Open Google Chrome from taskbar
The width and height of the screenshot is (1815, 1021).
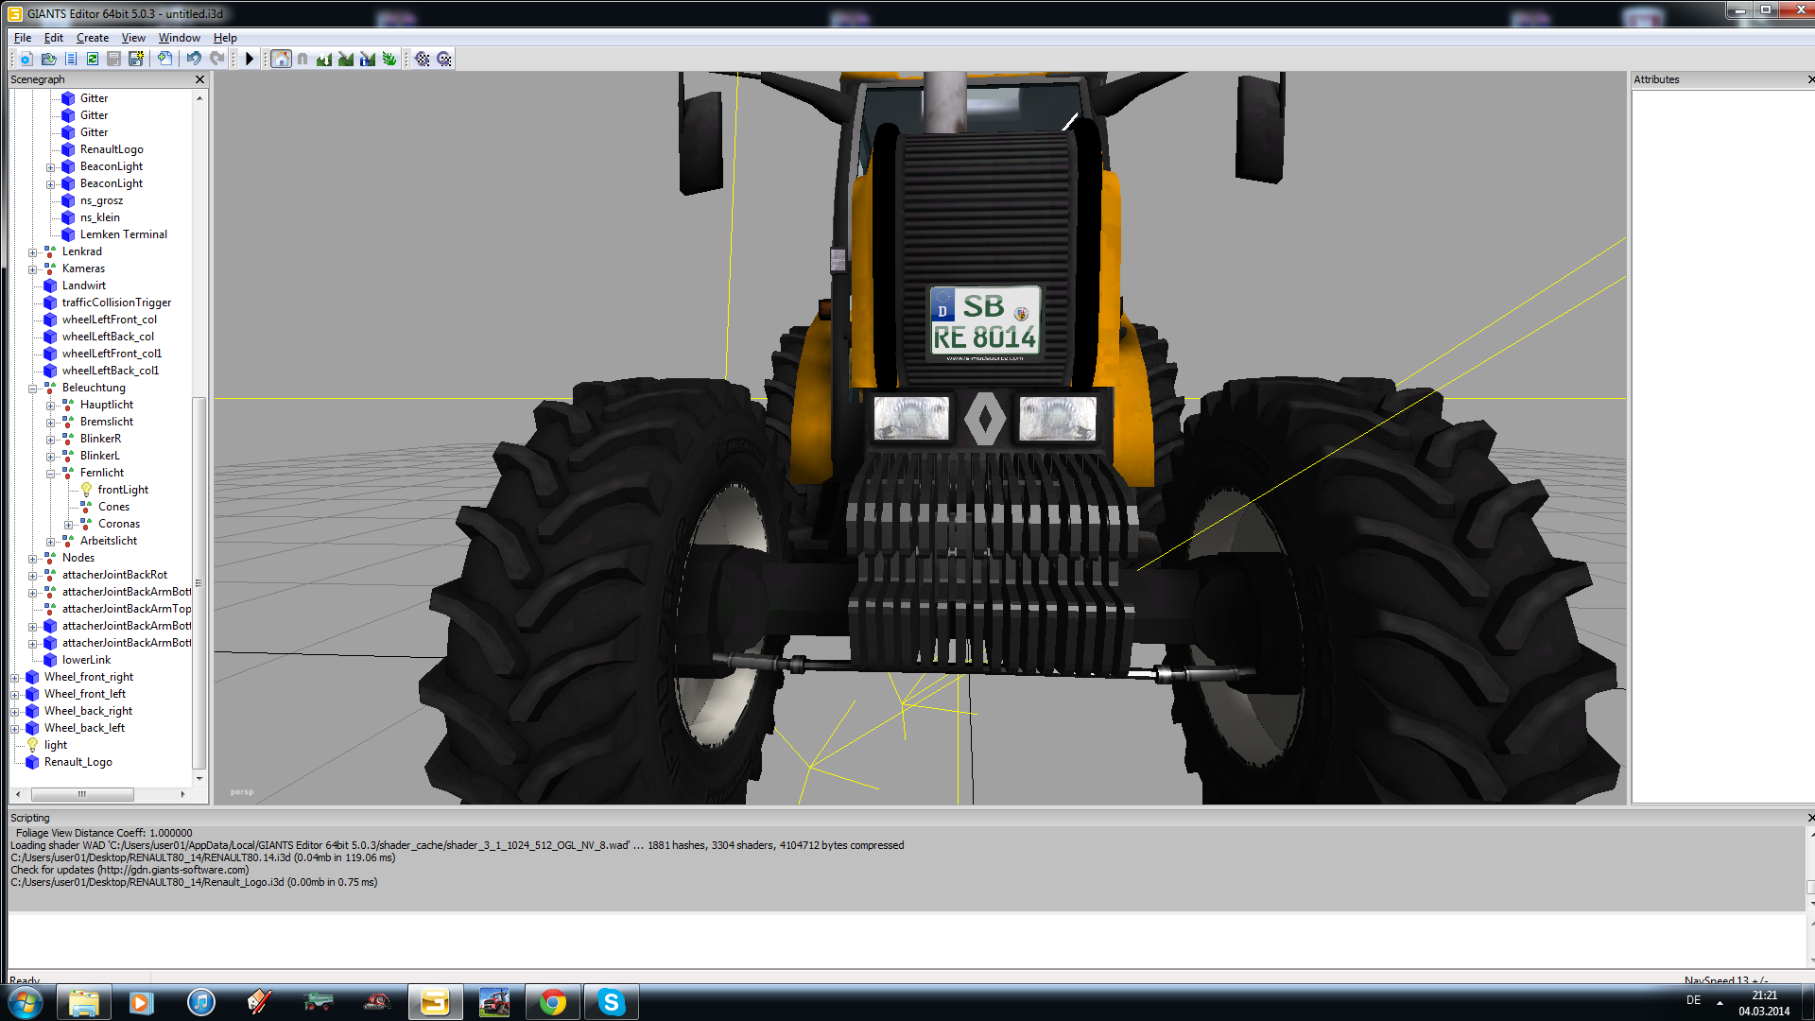pyautogui.click(x=553, y=1002)
